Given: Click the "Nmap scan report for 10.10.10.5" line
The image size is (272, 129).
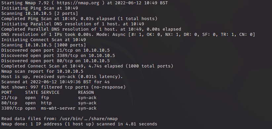Looking at the screenshot, I should [42, 71].
